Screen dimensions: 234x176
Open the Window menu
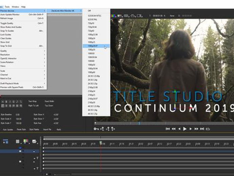[15, 7]
